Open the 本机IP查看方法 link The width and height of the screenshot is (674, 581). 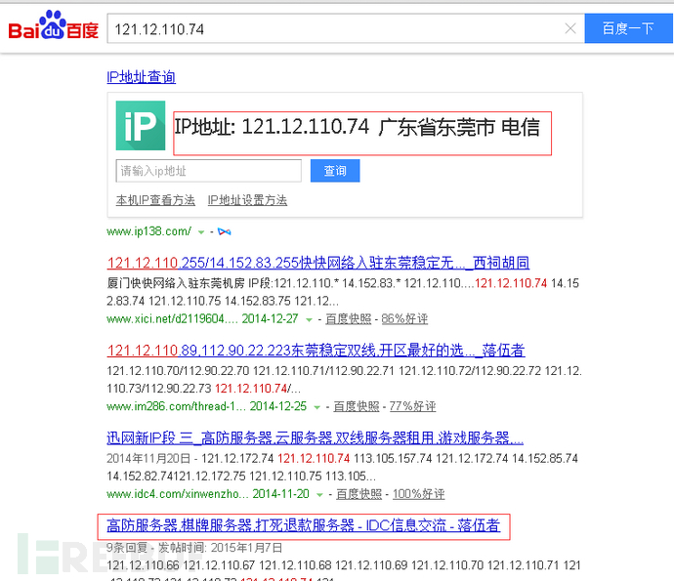click(155, 200)
